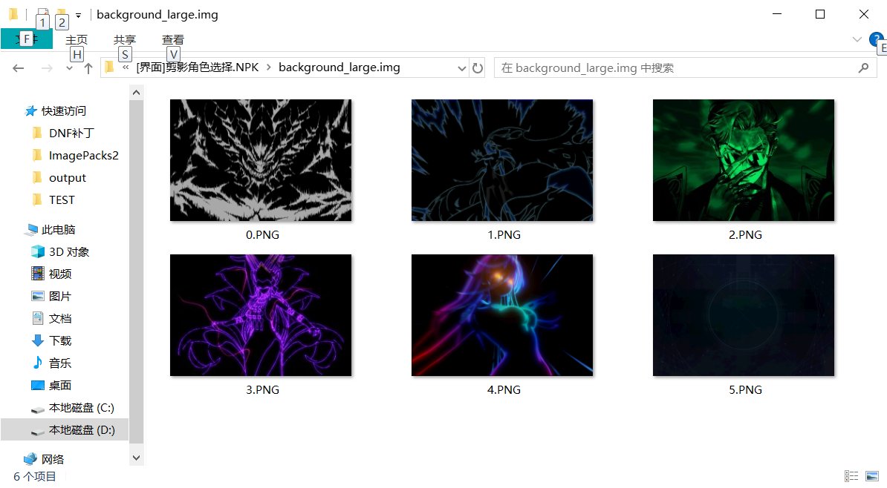Viewport: 887px width, 488px height.
Task: Click the navigation pane scroll up arrow
Action: [x=136, y=92]
